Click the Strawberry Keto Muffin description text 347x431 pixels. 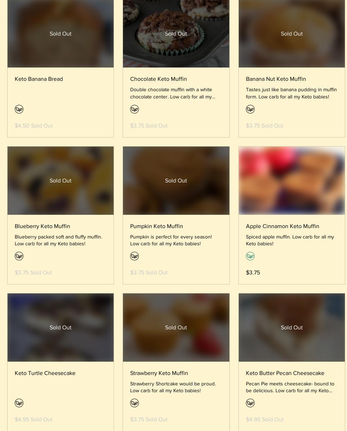coord(173,387)
